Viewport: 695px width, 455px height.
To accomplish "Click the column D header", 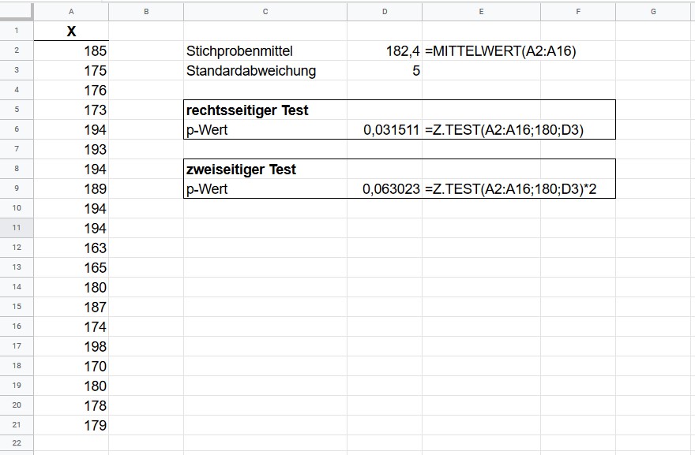I will click(x=384, y=12).
